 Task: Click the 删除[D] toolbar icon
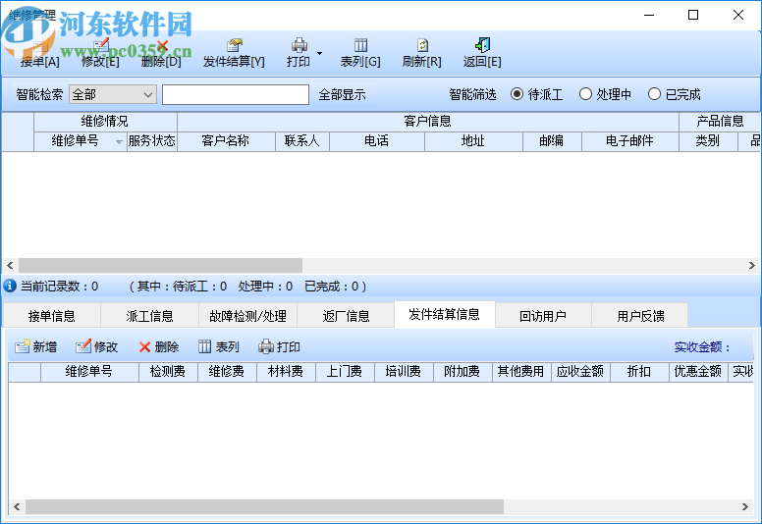[x=161, y=46]
